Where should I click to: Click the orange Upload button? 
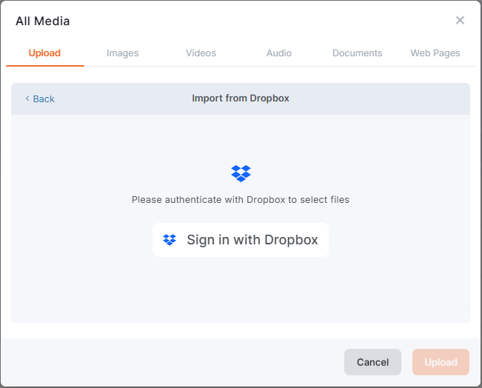[x=441, y=362]
